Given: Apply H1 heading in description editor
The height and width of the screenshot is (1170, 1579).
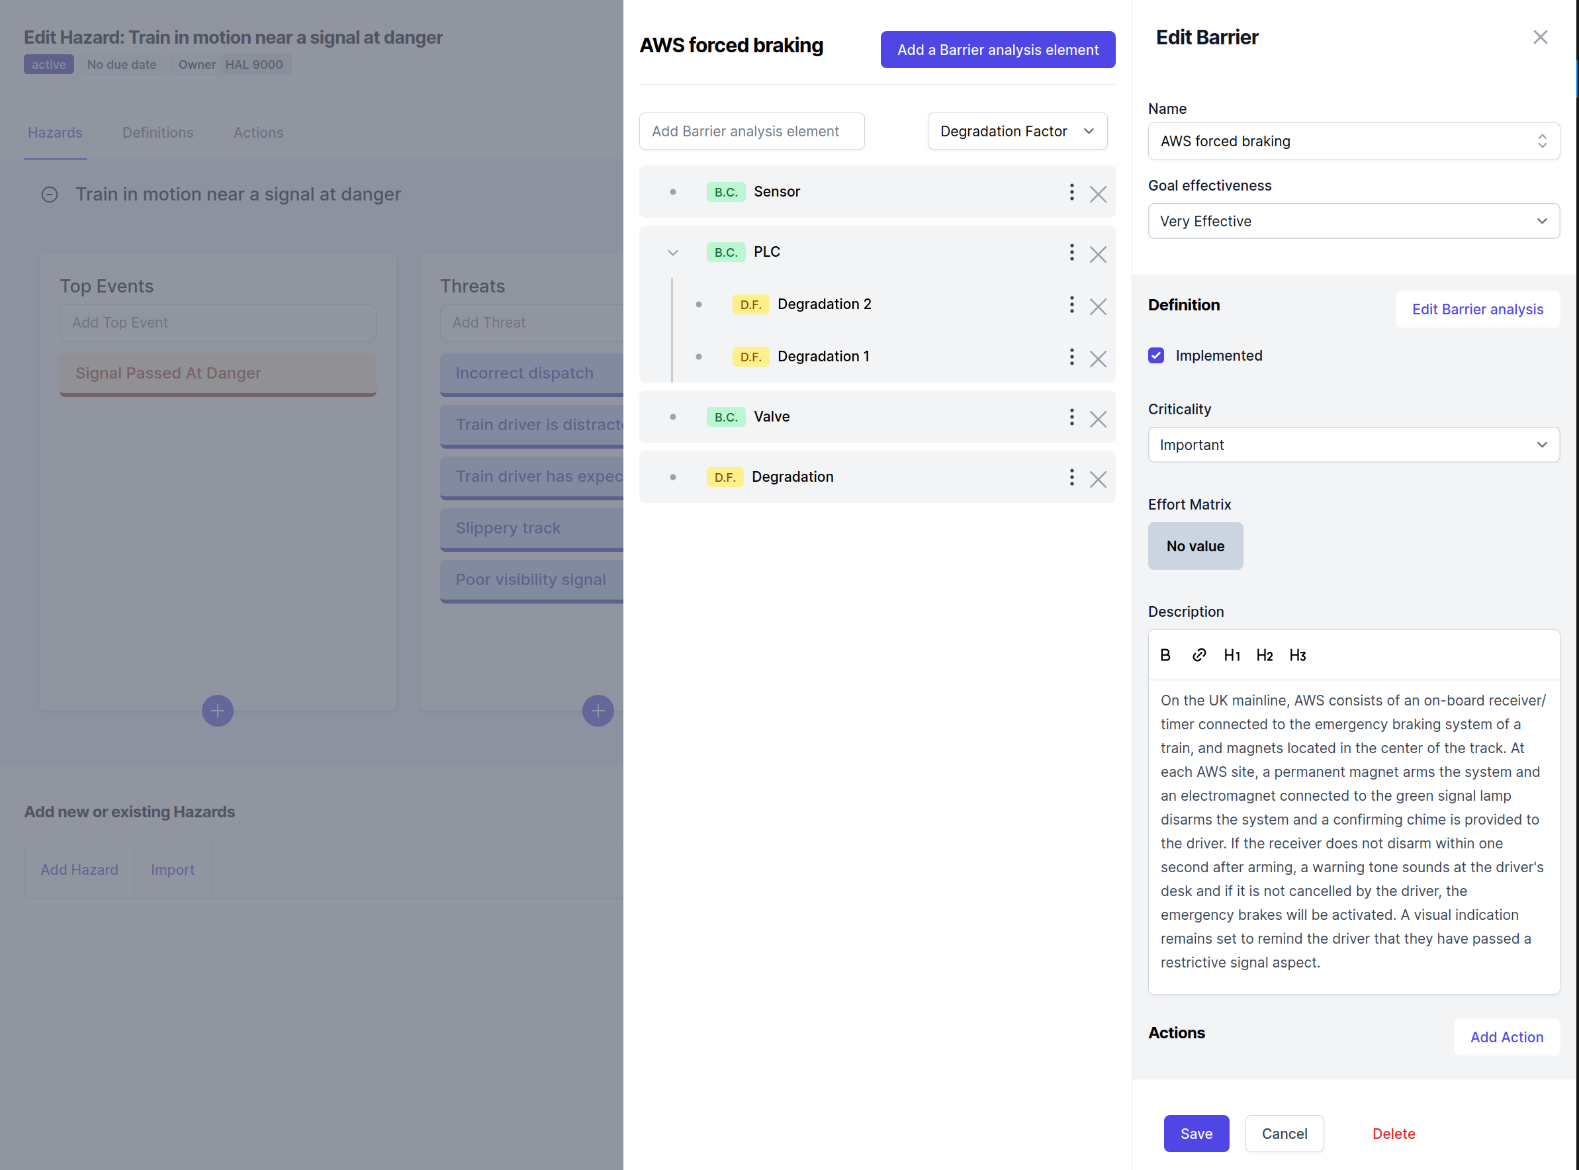Looking at the screenshot, I should pyautogui.click(x=1232, y=655).
